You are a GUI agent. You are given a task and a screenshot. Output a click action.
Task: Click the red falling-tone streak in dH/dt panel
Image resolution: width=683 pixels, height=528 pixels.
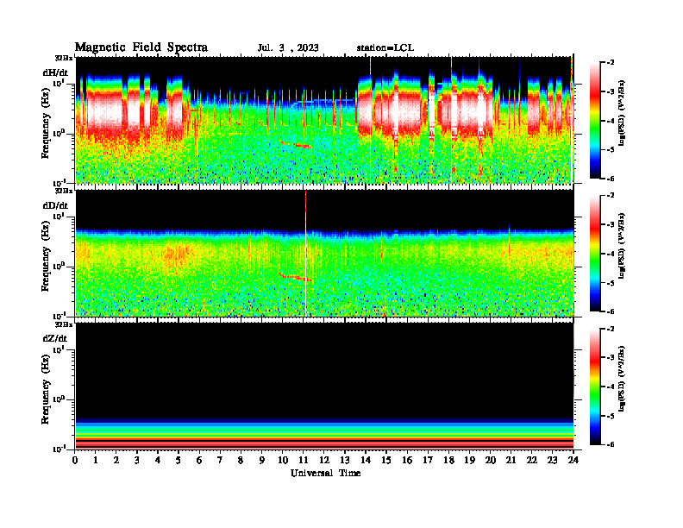point(295,145)
